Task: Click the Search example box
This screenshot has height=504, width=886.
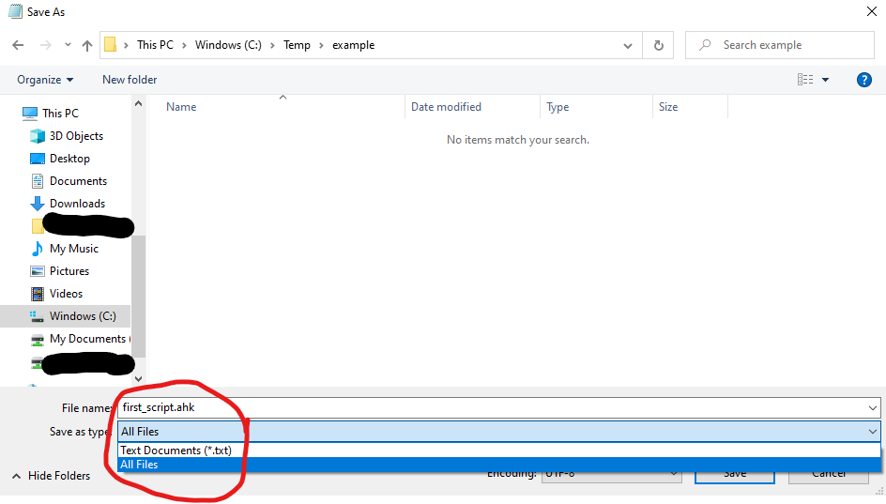Action: click(780, 45)
